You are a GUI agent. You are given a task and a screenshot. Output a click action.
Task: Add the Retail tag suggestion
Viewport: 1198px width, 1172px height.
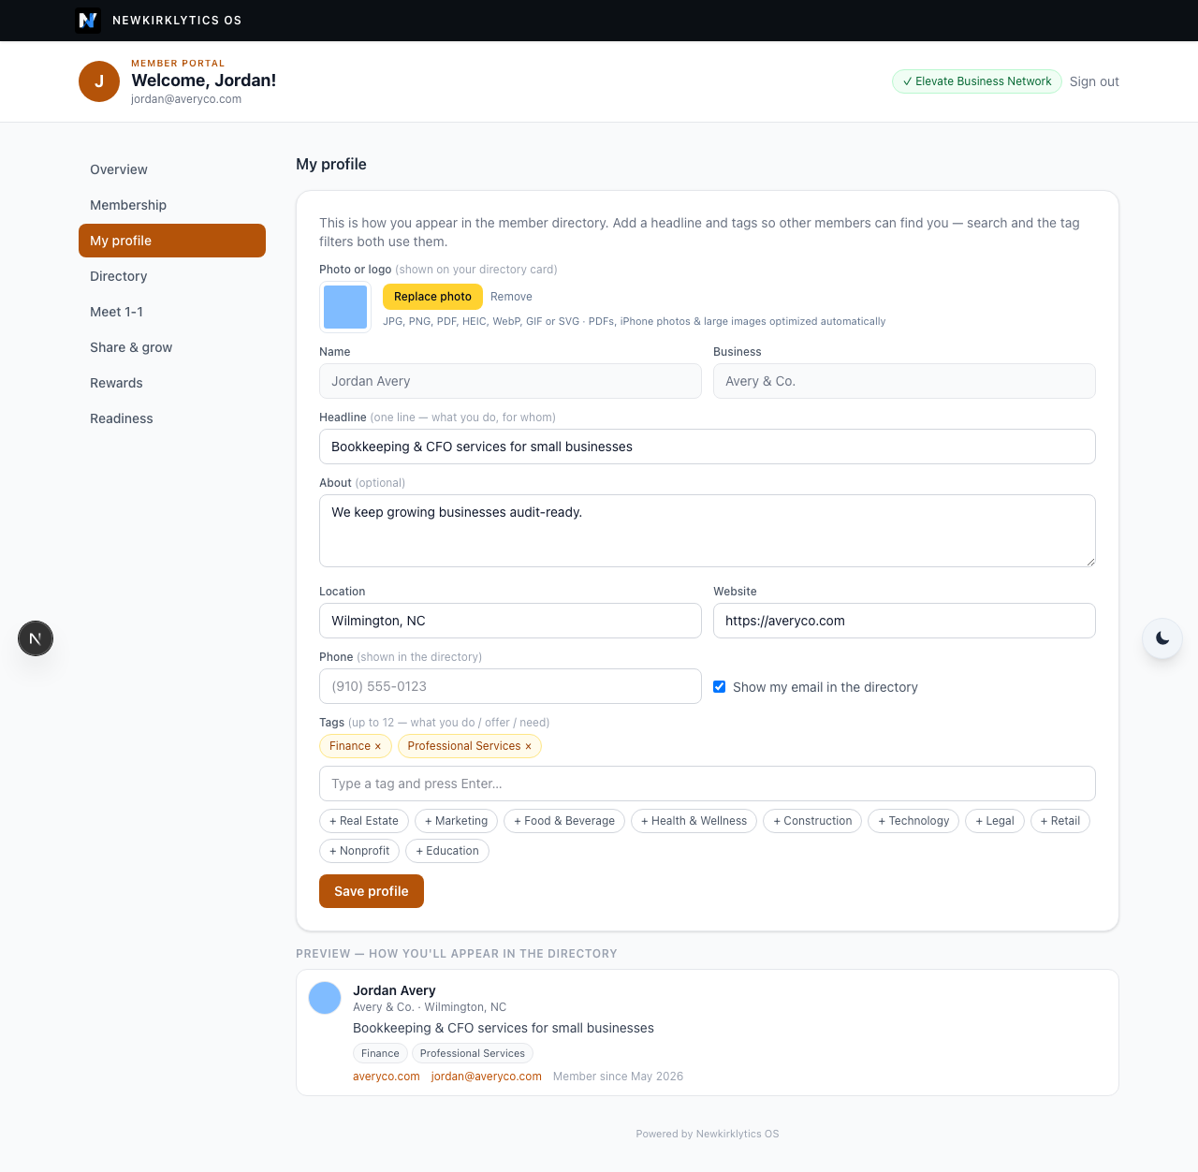[1060, 821]
